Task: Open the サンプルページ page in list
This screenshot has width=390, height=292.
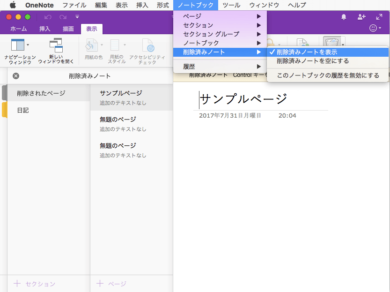Action: coord(132,97)
